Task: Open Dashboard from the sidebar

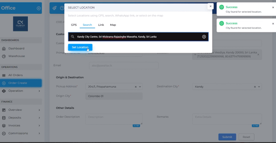Action: point(16,49)
